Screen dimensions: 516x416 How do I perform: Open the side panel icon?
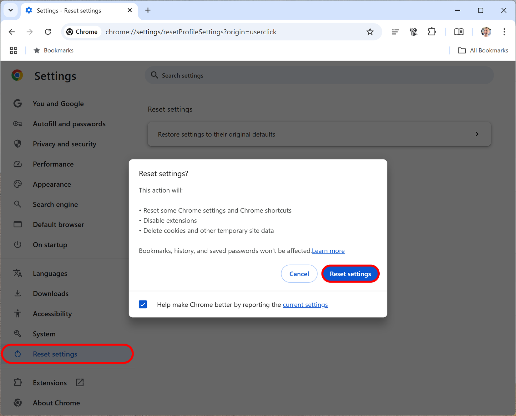point(395,32)
